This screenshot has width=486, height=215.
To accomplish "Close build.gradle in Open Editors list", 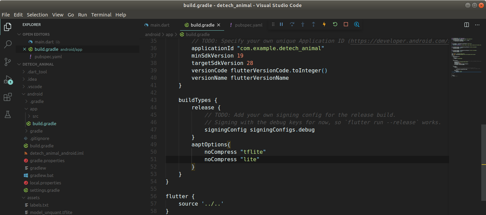I will click(24, 49).
